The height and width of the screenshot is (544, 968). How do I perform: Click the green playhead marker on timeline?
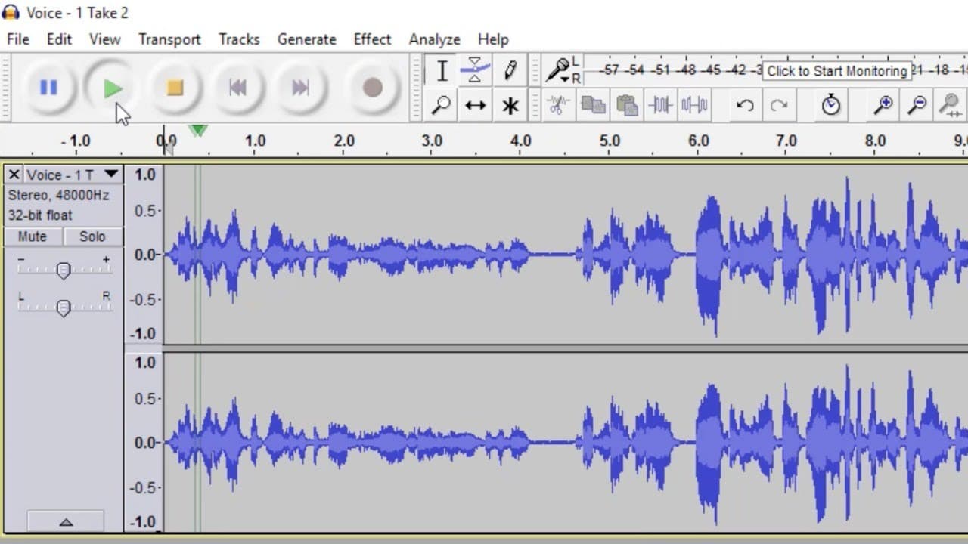(x=198, y=131)
